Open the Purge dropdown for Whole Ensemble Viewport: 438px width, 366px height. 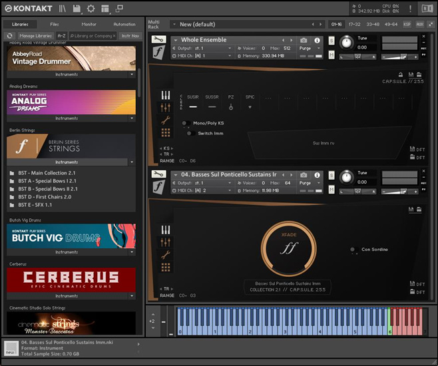307,49
